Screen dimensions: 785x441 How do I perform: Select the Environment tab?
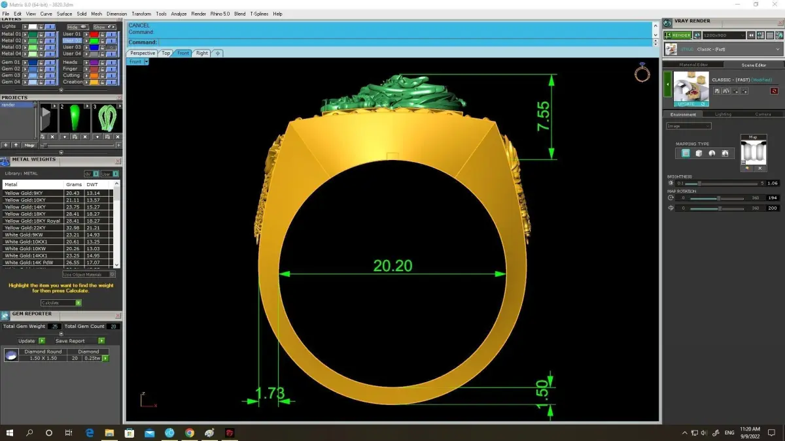click(x=683, y=114)
